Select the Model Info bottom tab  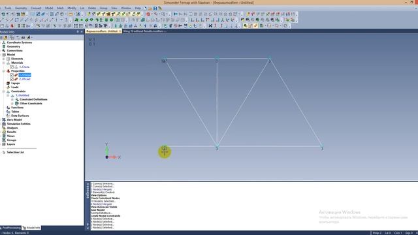(x=31, y=228)
